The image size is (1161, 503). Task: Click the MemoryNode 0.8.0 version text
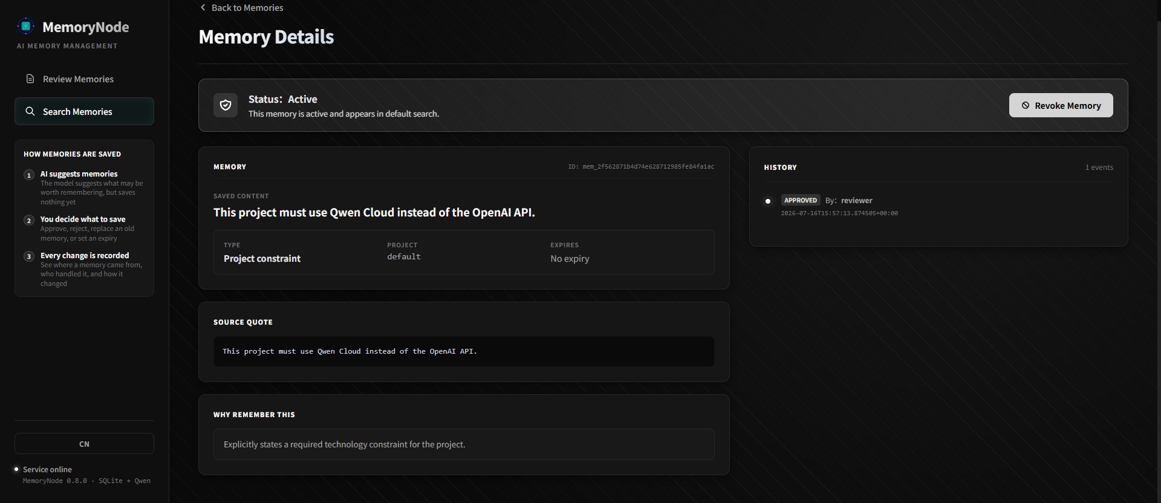coord(86,481)
